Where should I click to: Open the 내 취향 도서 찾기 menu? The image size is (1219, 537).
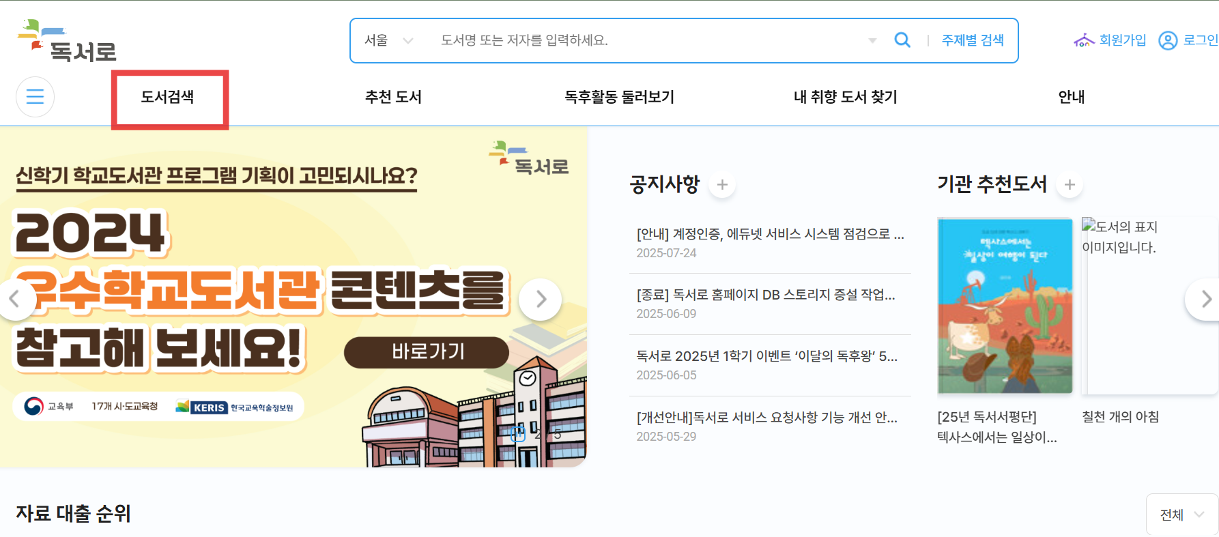click(845, 97)
